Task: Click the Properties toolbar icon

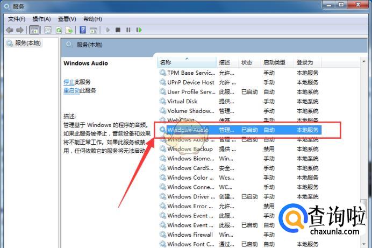Action: pyautogui.click(x=48, y=30)
